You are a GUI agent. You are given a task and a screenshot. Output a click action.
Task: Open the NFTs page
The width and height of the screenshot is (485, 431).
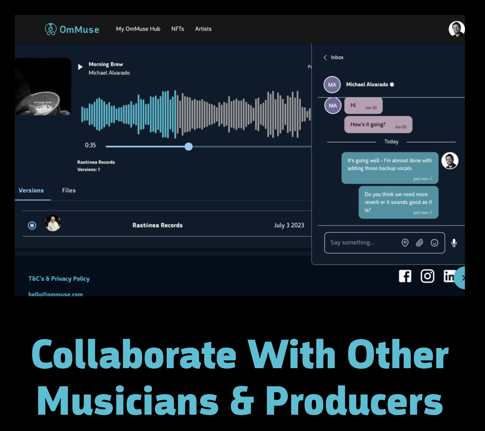(x=178, y=29)
